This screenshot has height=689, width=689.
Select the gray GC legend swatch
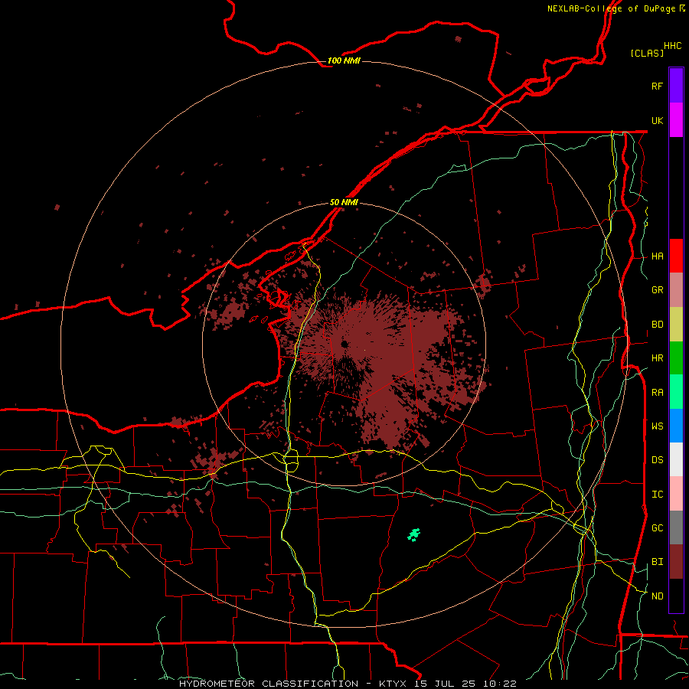click(676, 527)
